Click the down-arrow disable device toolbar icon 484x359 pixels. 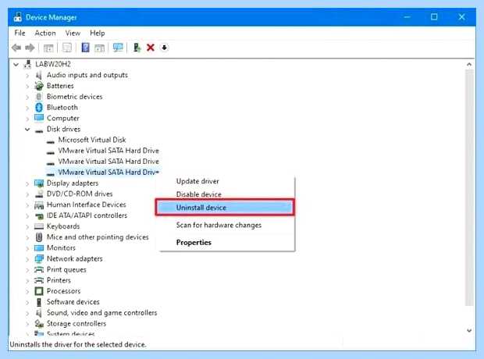coord(164,48)
